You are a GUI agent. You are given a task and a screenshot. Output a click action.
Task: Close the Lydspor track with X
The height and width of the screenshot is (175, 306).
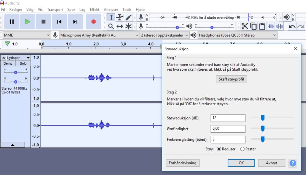[x=4, y=58]
